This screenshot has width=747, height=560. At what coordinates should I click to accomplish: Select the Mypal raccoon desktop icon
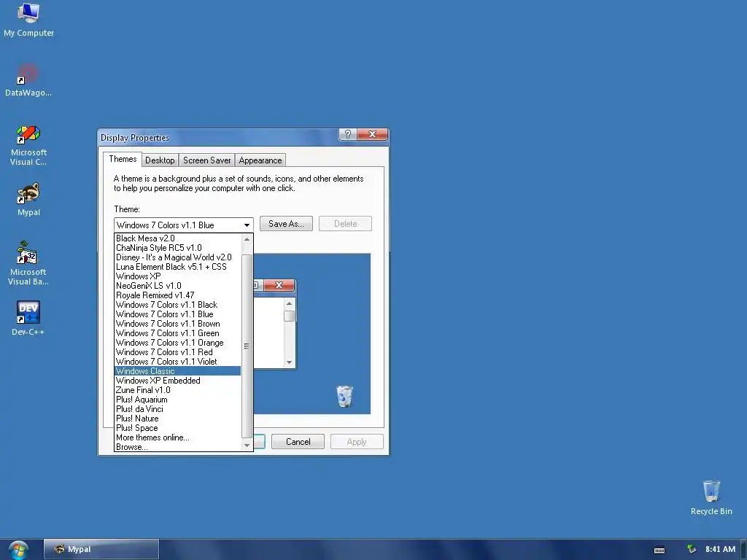pos(28,200)
